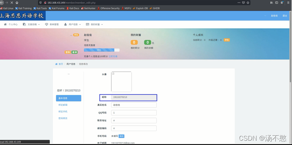Click the green 我的余额 value badge
This screenshot has width=292, height=145.
(148, 42)
